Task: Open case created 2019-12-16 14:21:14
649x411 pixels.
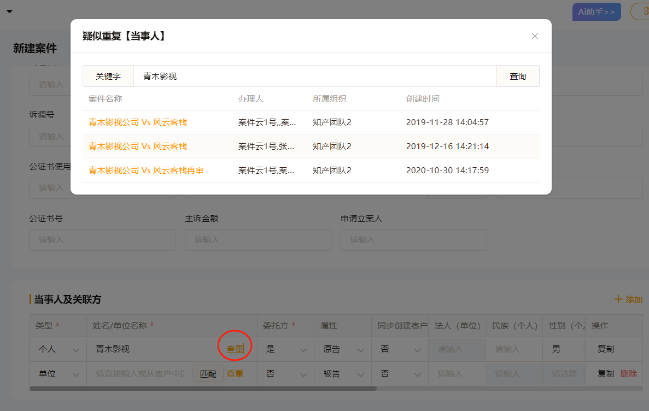Action: (x=138, y=146)
